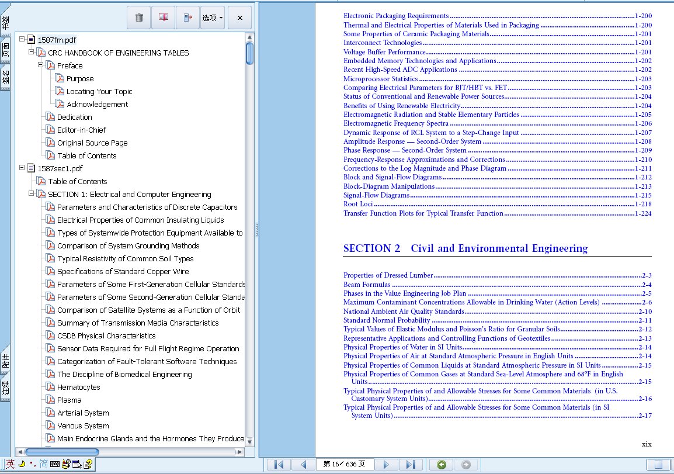This screenshot has width=674, height=474.
Task: Open the Beam Formulas contents link
Action: [x=367, y=284]
